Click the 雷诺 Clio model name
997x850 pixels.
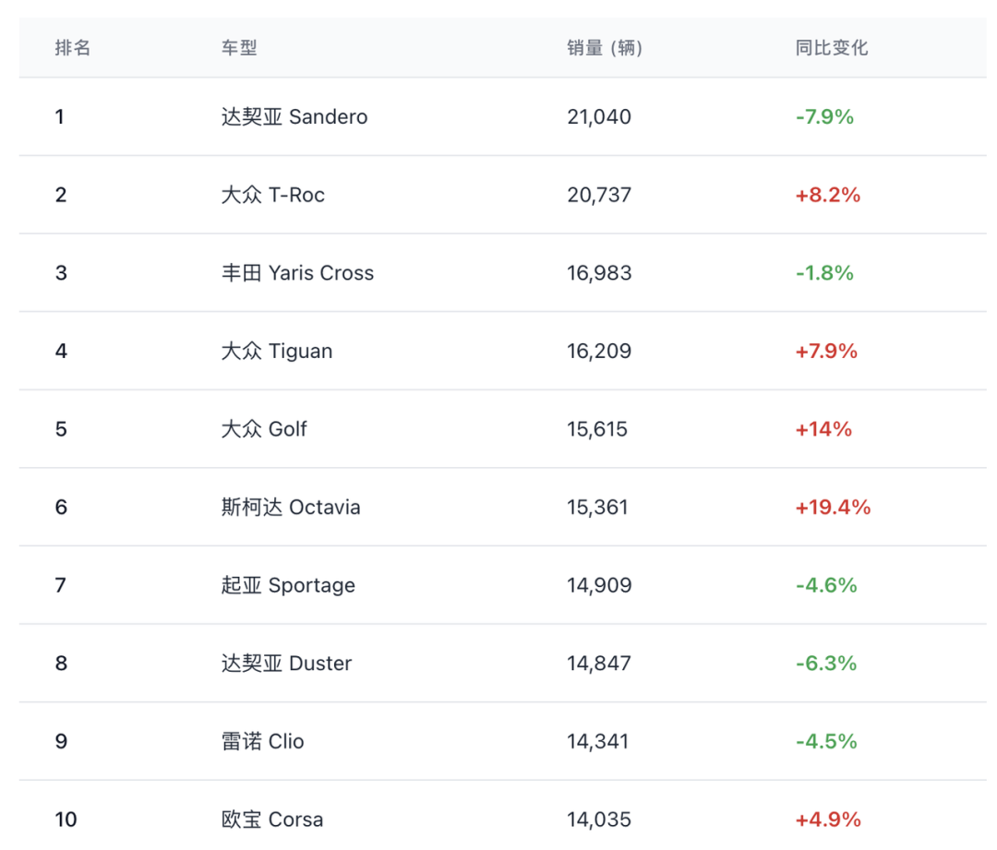[263, 741]
